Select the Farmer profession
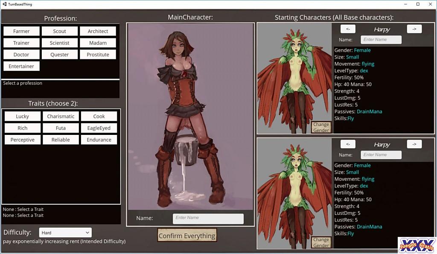 21,31
